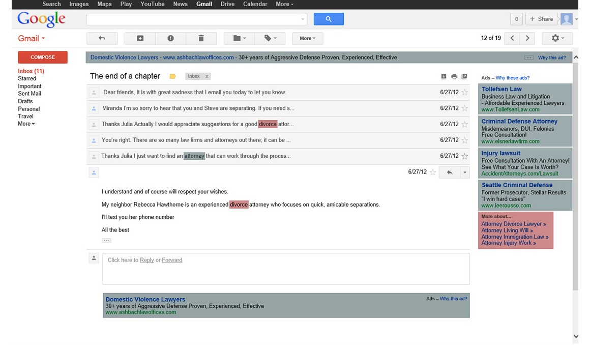Go to the Sent Mail folder
Image resolution: width=590 pixels, height=345 pixels.
pyautogui.click(x=29, y=94)
